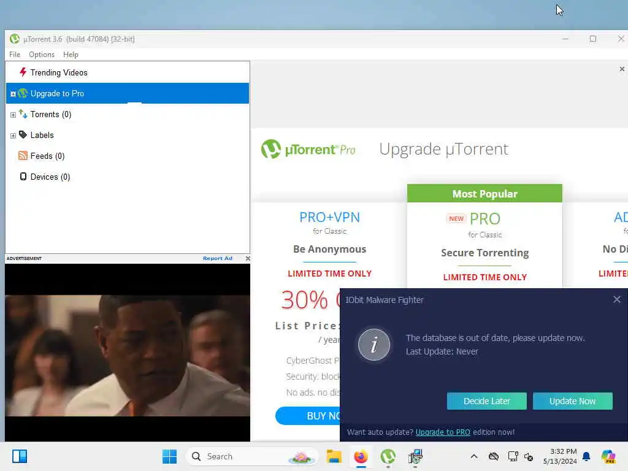628x471 pixels.
Task: Open the File menu in µTorrent
Action: click(15, 55)
